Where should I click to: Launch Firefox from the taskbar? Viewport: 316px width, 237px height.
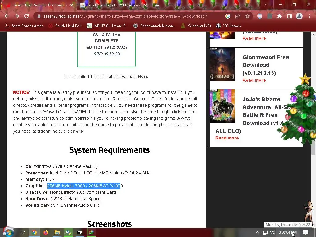coord(46,232)
